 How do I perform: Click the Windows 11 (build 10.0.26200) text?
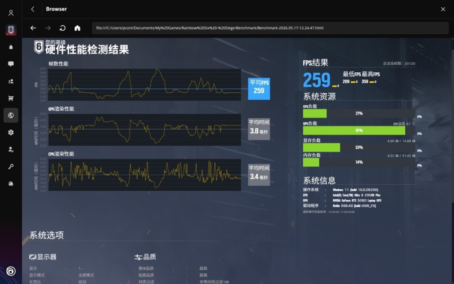(x=355, y=190)
